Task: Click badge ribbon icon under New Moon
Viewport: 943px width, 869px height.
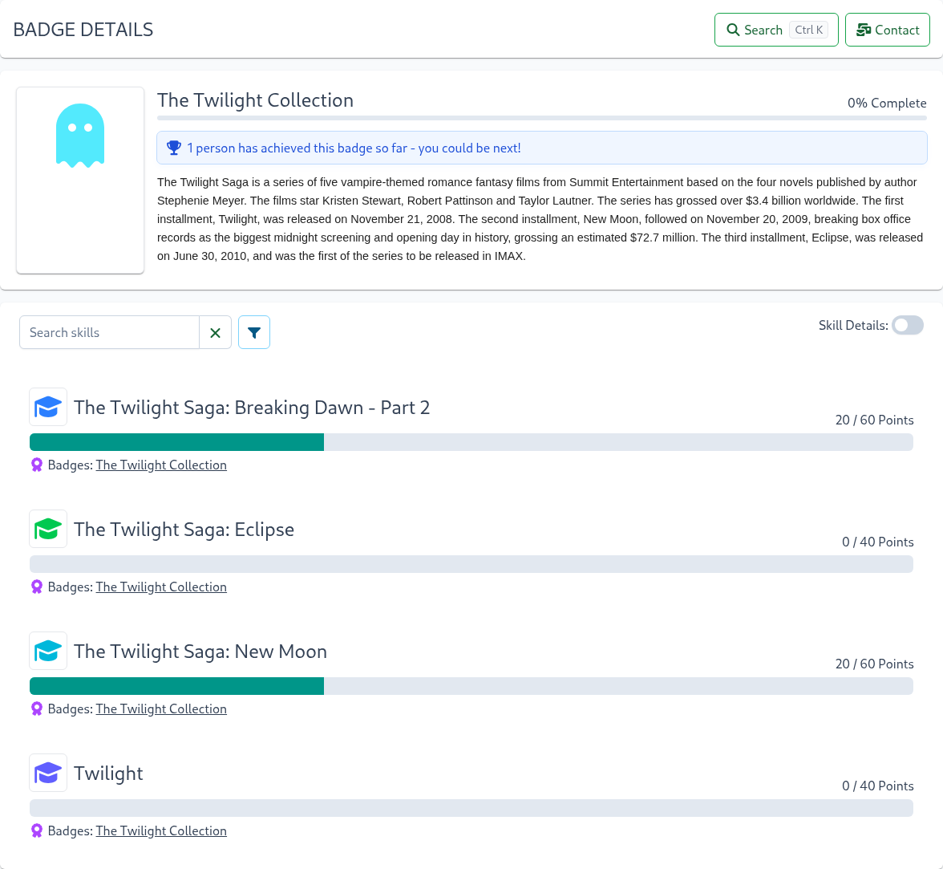Action: [37, 709]
